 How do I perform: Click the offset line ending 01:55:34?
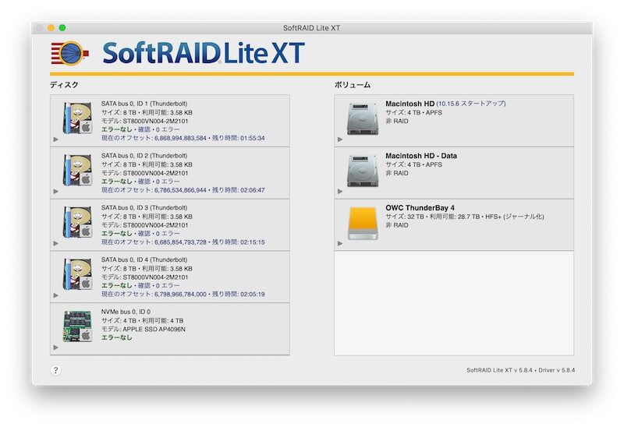183,139
